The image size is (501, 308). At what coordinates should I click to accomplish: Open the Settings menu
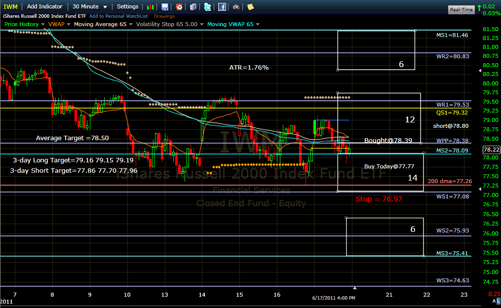pos(127,7)
